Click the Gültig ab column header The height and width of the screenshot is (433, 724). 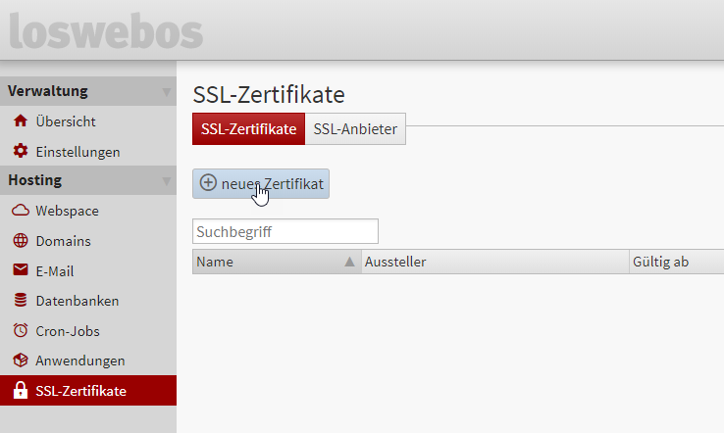click(x=675, y=263)
